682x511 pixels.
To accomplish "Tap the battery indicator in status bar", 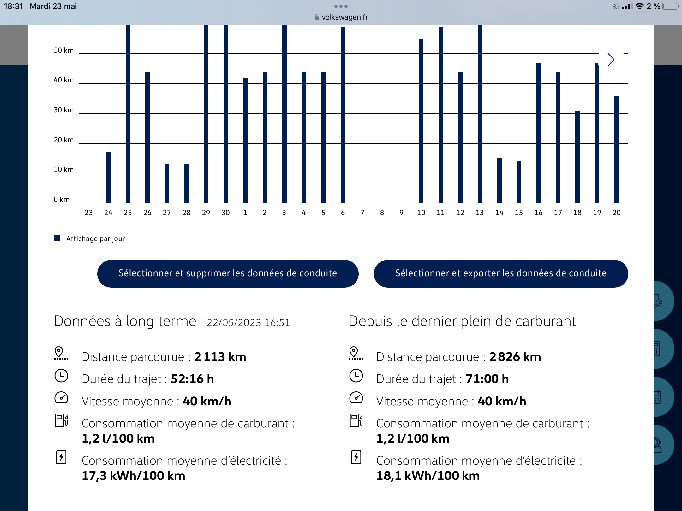I will click(670, 6).
